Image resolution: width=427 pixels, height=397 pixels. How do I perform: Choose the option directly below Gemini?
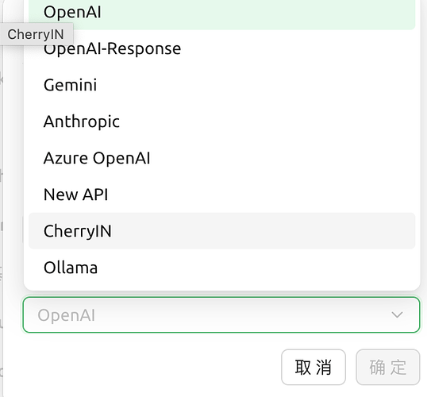(x=221, y=121)
